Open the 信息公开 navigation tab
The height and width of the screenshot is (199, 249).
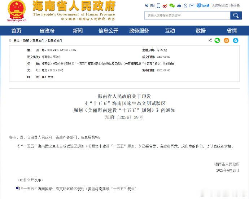click(108, 31)
